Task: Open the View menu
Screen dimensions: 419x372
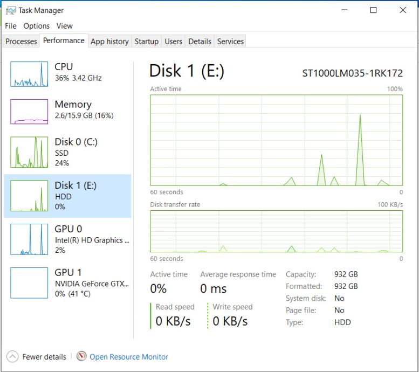Action: [64, 26]
